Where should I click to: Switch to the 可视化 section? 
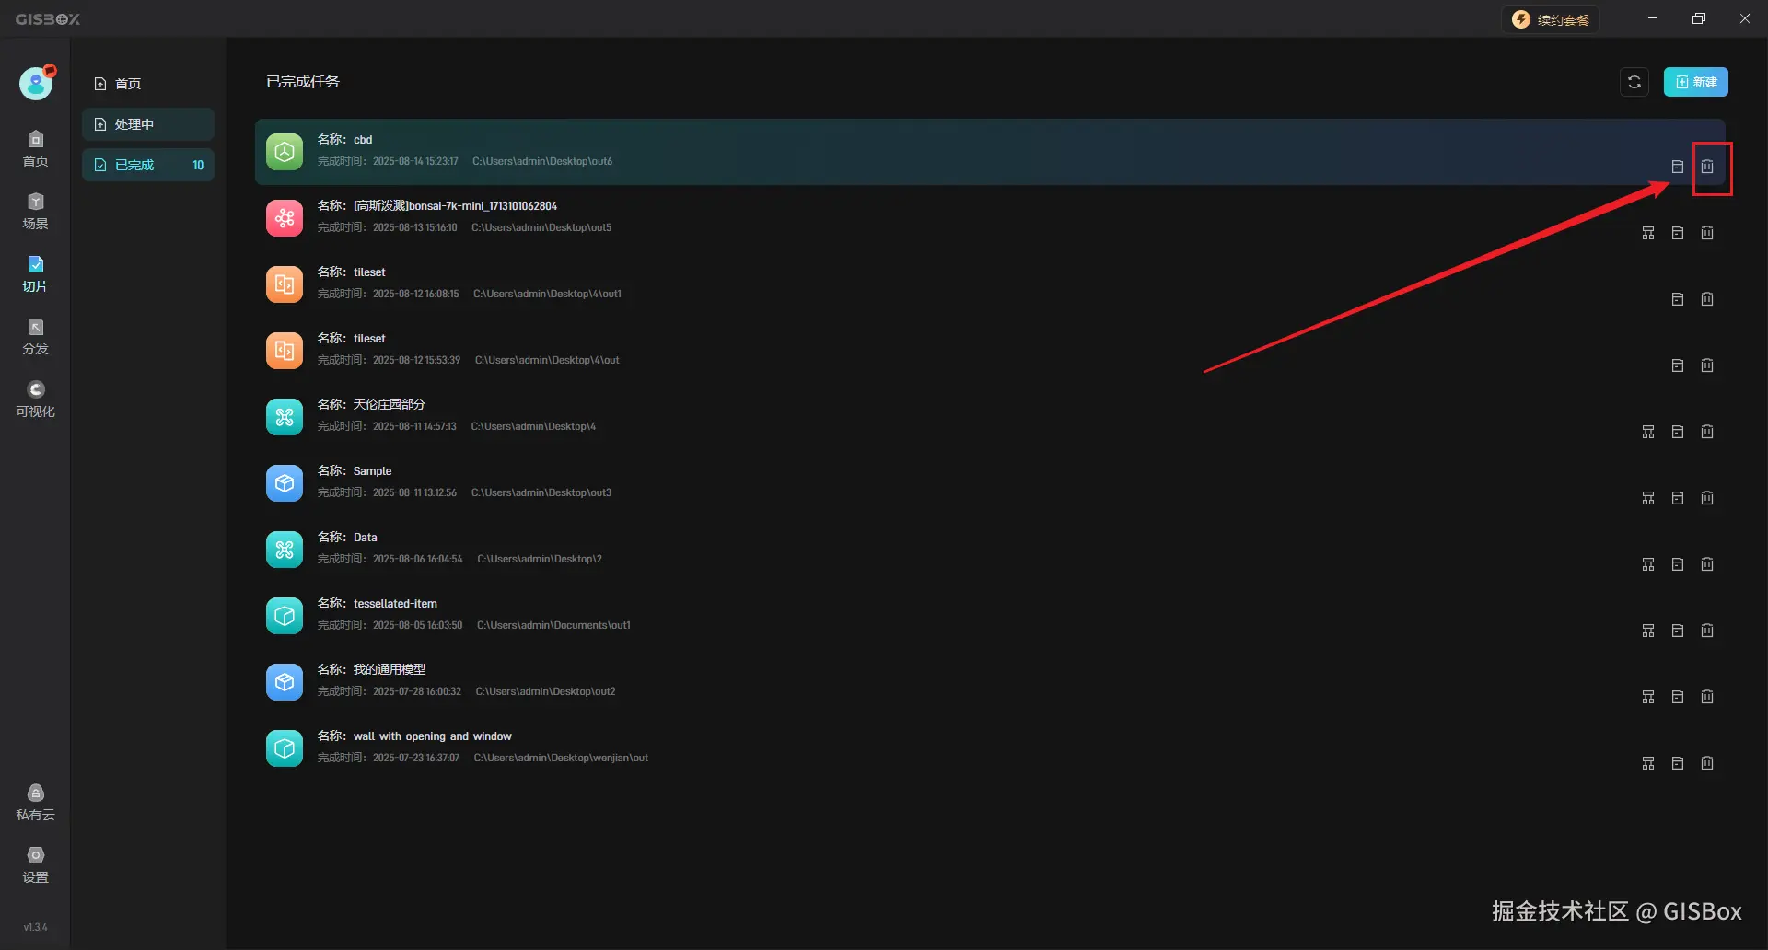click(35, 400)
